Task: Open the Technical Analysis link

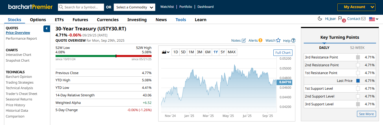Action: coord(19,88)
